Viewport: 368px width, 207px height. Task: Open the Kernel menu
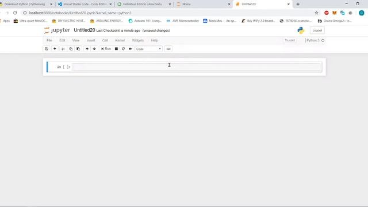[120, 40]
